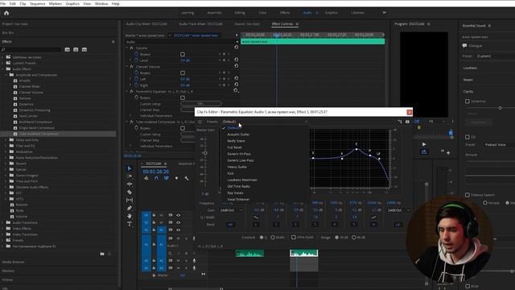515x290 pixels.
Task: Select the Track Select Forward tool
Action: [130, 176]
